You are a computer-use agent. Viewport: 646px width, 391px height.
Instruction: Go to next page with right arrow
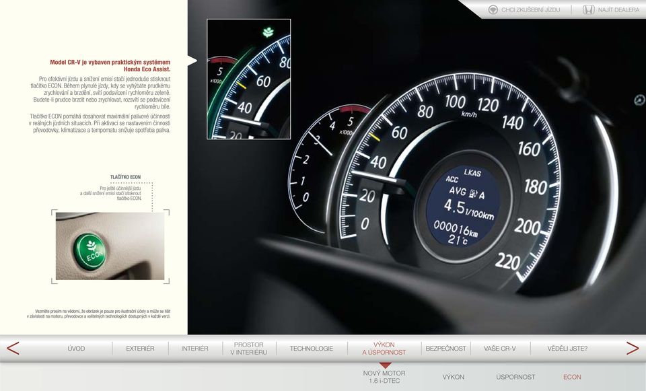click(x=633, y=348)
